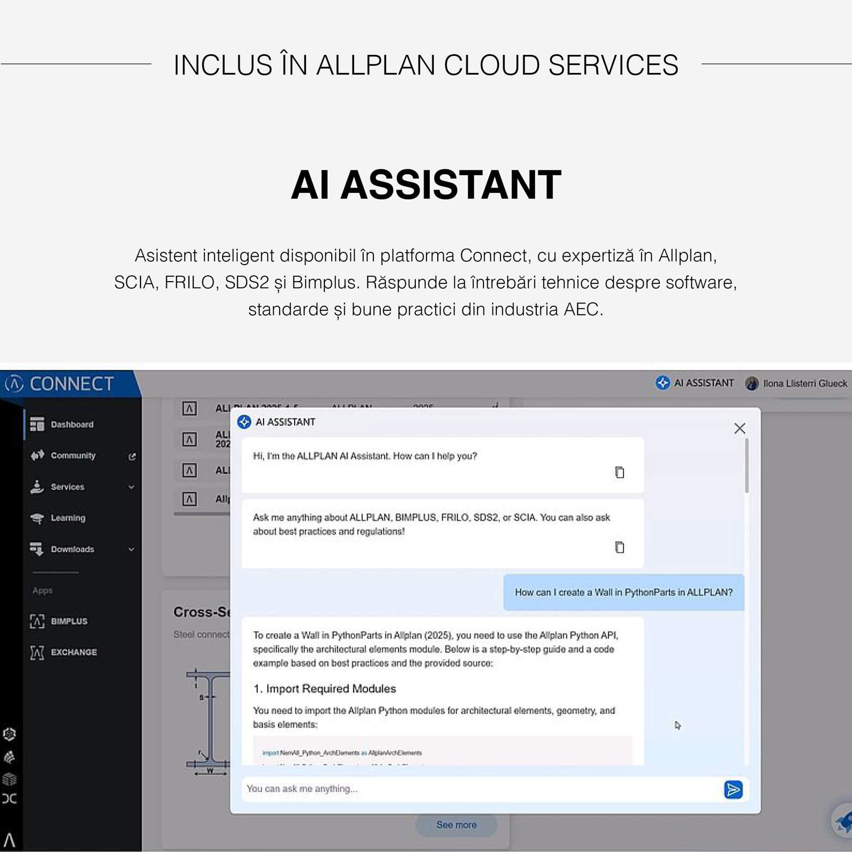Click the Downloads icon
Viewport: 852px width, 852px height.
[x=37, y=549]
